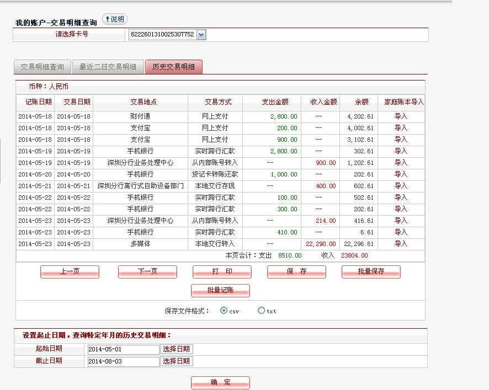Go to next page with 下一页
Screen dimensions: 489x390
147,271
